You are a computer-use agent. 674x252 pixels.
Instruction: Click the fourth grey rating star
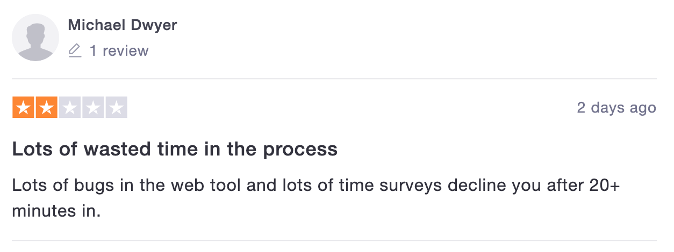point(93,108)
